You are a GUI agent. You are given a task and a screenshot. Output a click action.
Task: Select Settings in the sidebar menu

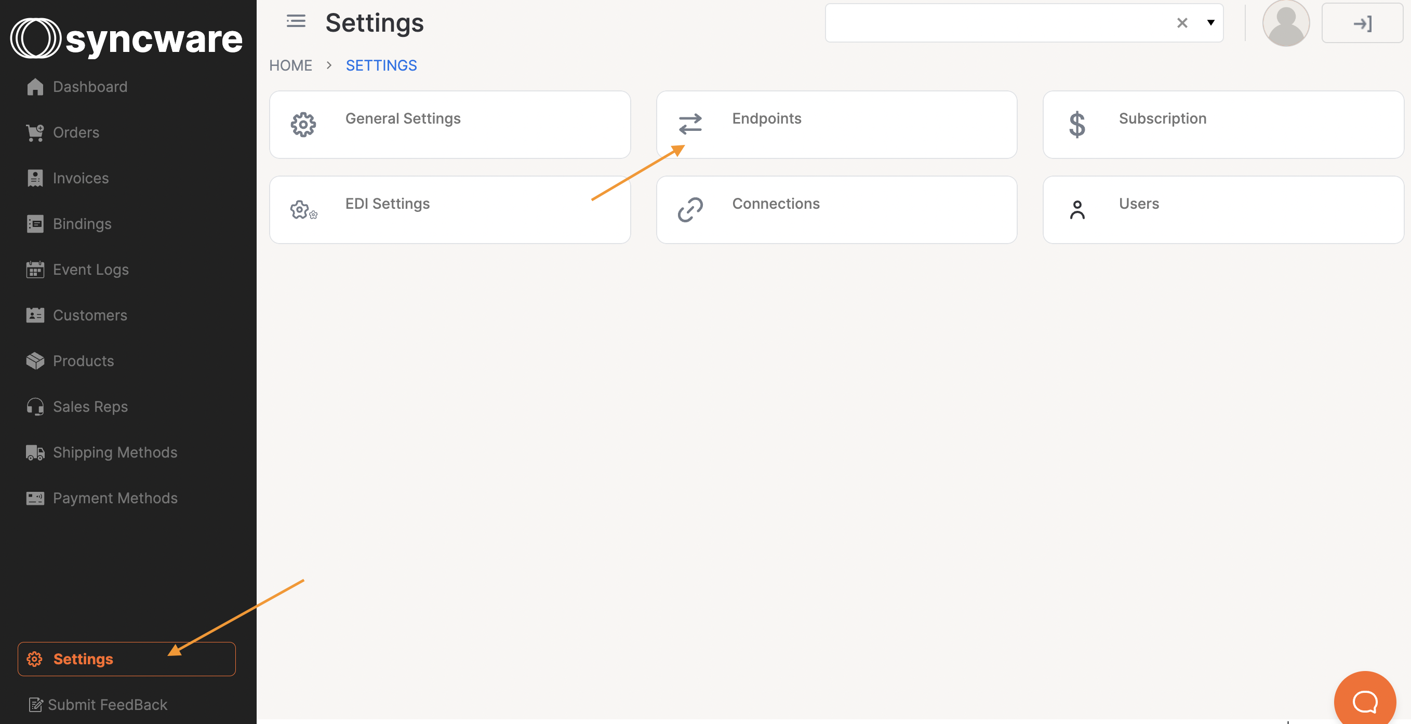83,659
